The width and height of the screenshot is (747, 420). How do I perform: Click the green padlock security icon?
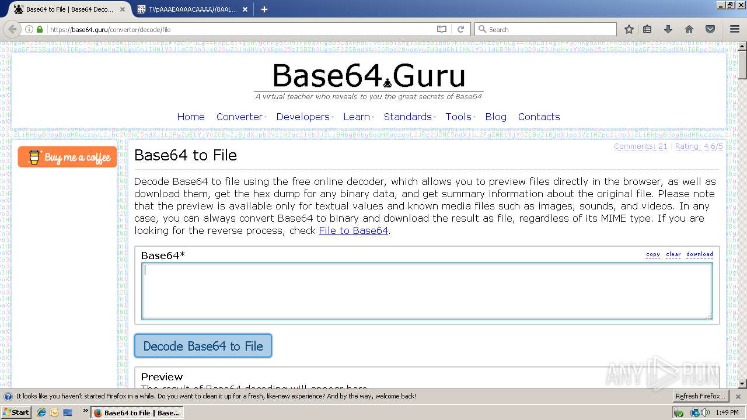coord(40,29)
